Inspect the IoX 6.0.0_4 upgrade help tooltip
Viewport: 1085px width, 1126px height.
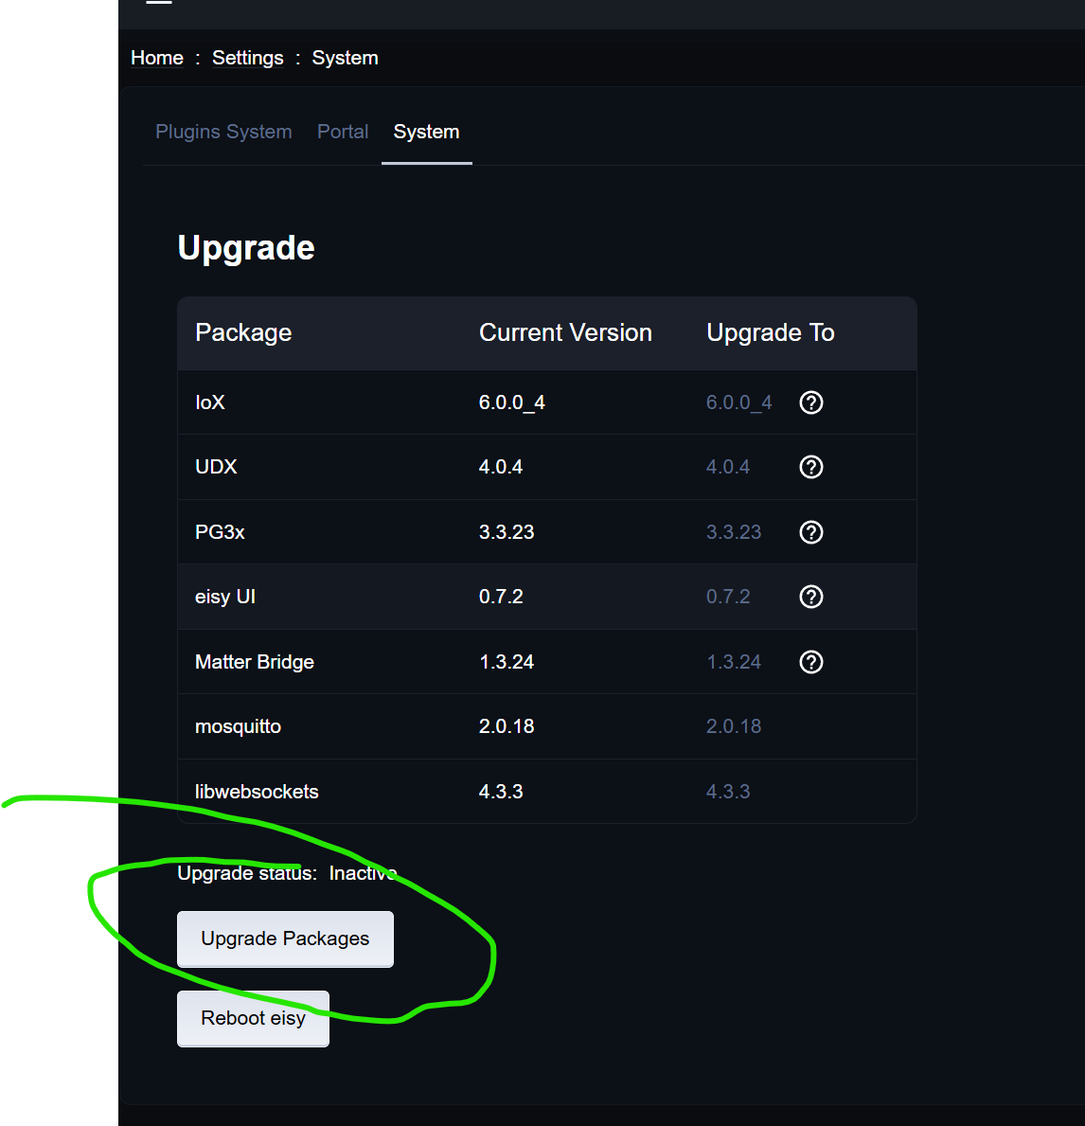tap(810, 402)
